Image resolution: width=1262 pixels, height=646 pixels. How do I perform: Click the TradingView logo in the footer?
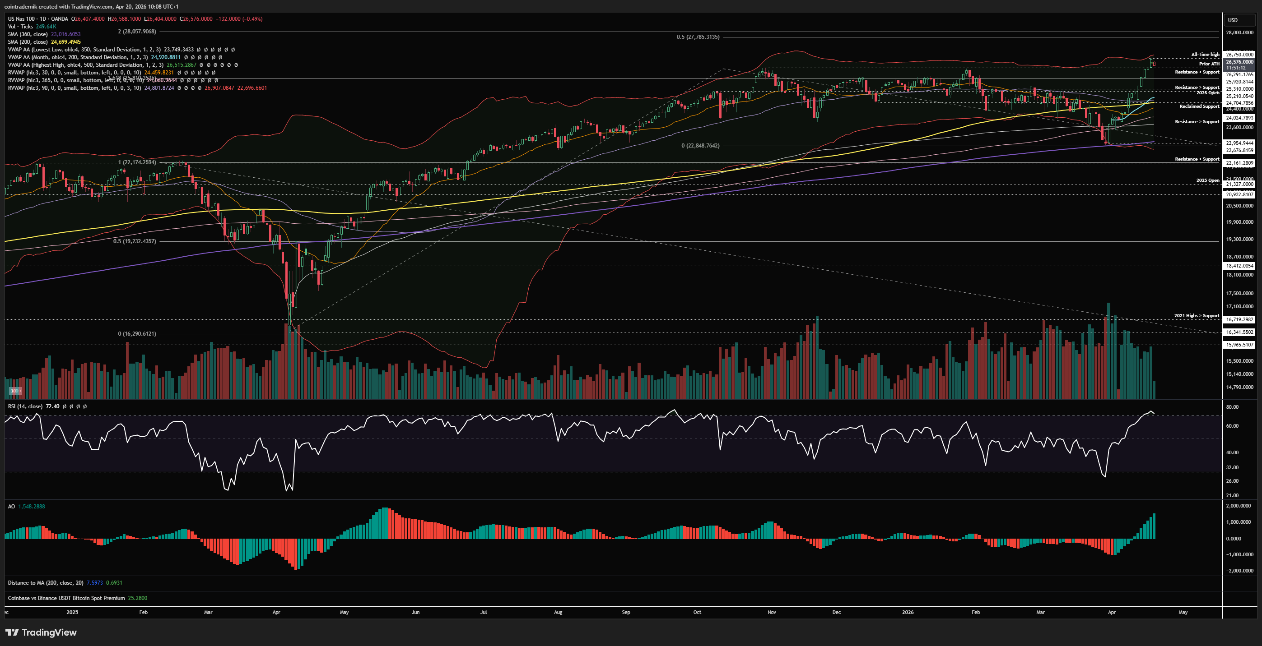pos(41,632)
